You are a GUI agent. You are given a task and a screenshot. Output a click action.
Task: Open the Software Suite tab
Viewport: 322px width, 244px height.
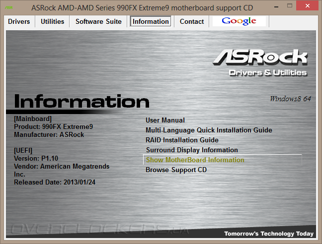pyautogui.click(x=98, y=21)
